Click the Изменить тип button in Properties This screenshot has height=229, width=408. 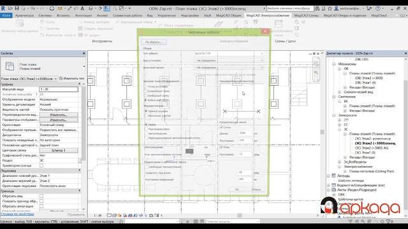click(72, 78)
